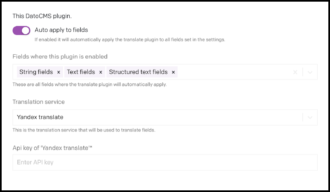Focus the Enter API key field
The image size is (330, 192).
point(165,162)
